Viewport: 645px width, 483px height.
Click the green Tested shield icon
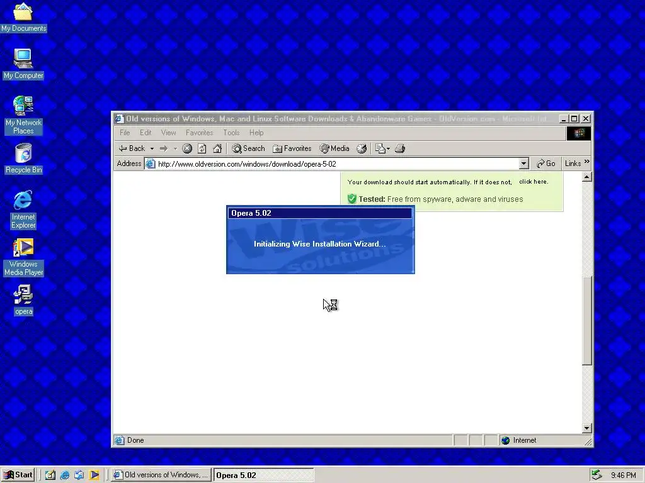click(x=351, y=199)
